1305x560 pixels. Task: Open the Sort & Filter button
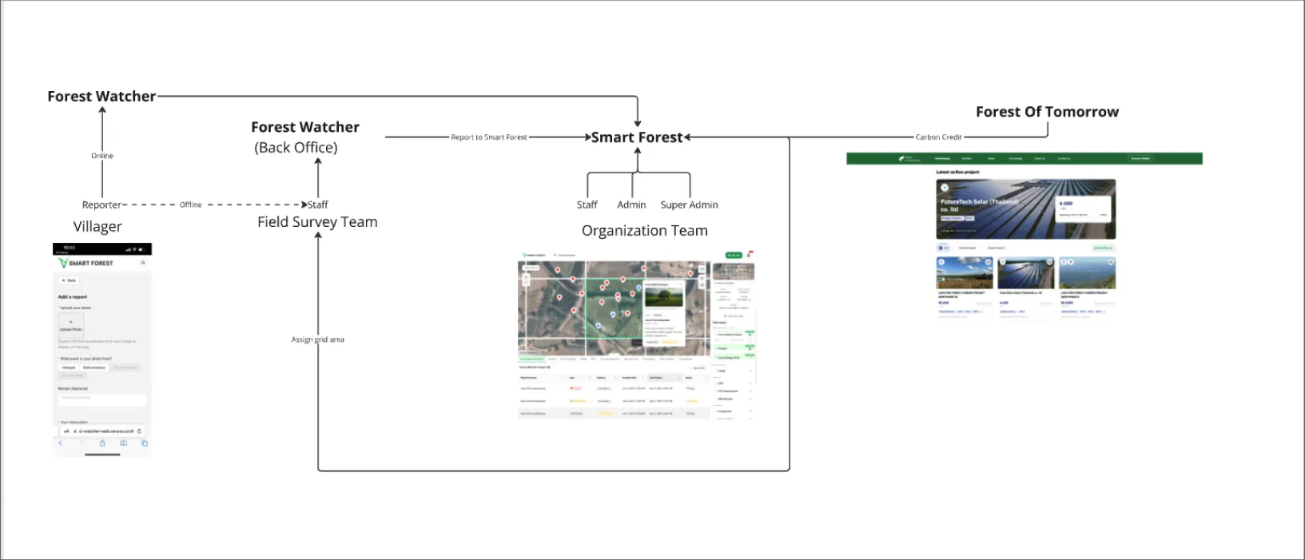pyautogui.click(x=1104, y=248)
